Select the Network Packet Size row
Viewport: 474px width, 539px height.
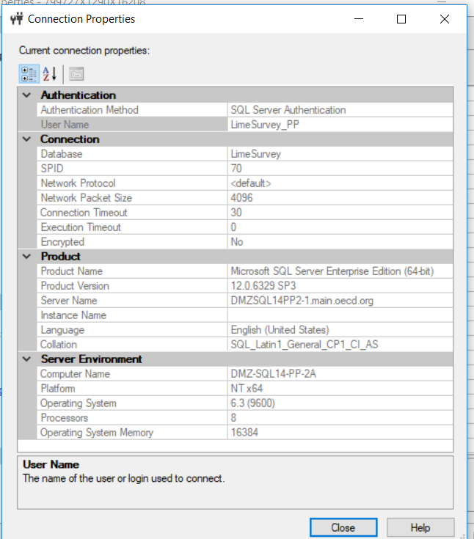(132, 198)
